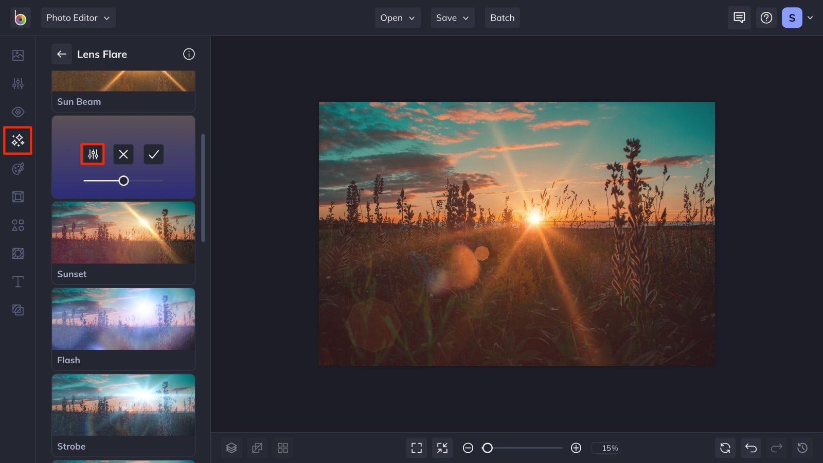The width and height of the screenshot is (823, 463).
Task: Select the Artsy effects palette icon
Action: (x=17, y=168)
